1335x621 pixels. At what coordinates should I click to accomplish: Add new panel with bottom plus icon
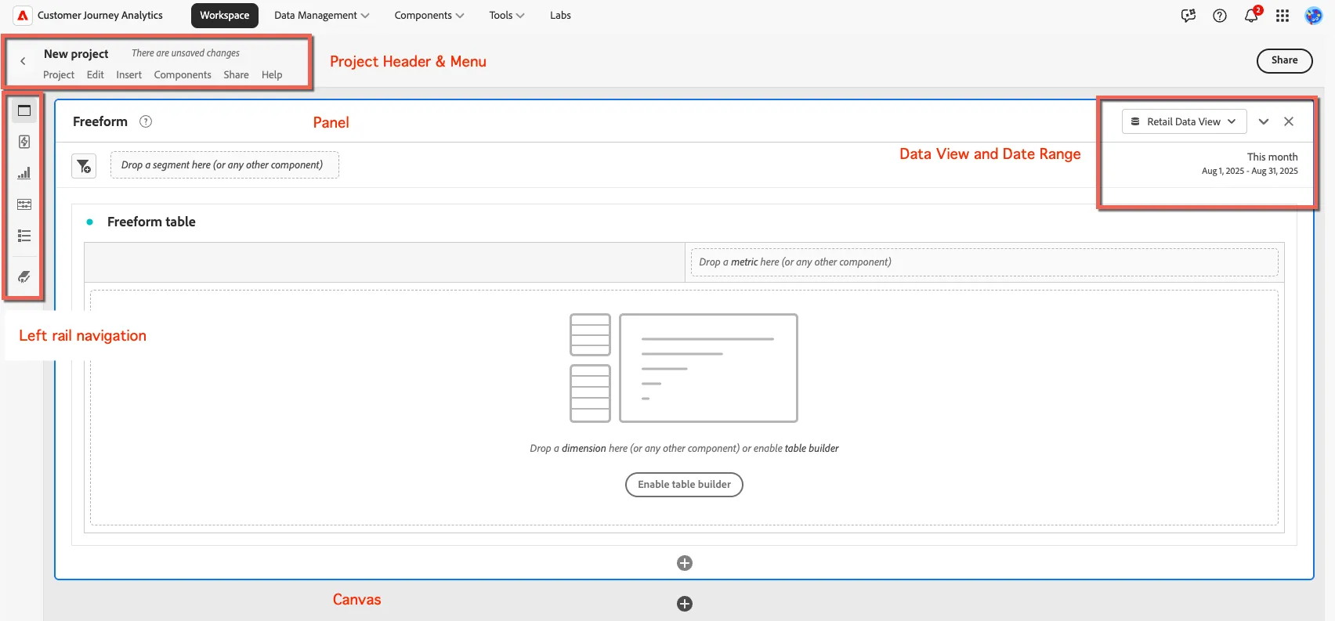[x=685, y=604]
